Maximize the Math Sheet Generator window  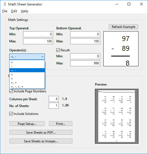(x=129, y=4)
